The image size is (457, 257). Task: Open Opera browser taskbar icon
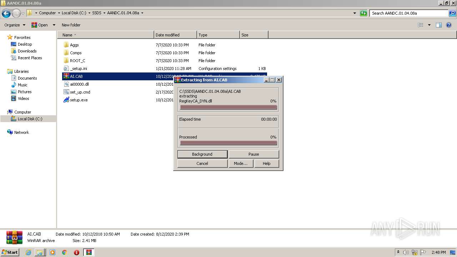point(76,252)
